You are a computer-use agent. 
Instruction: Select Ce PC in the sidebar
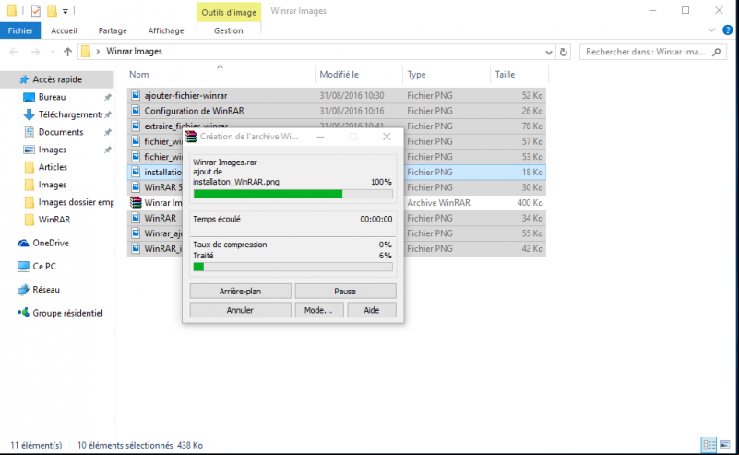point(44,266)
